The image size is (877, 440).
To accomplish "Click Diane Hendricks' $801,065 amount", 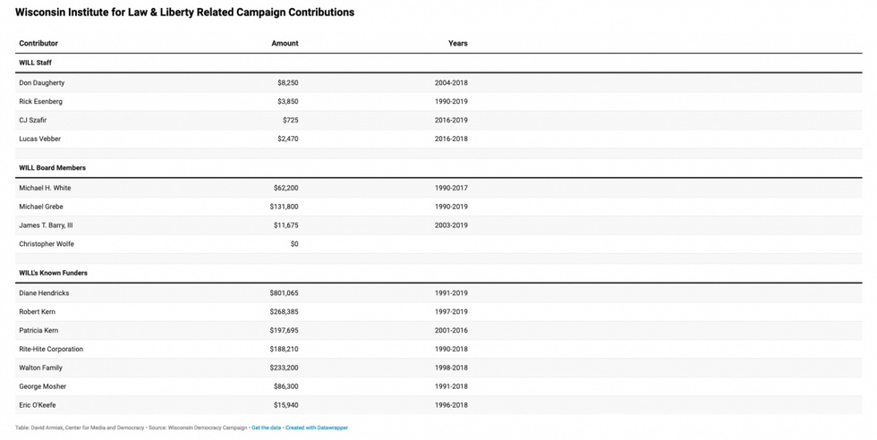I will point(284,293).
